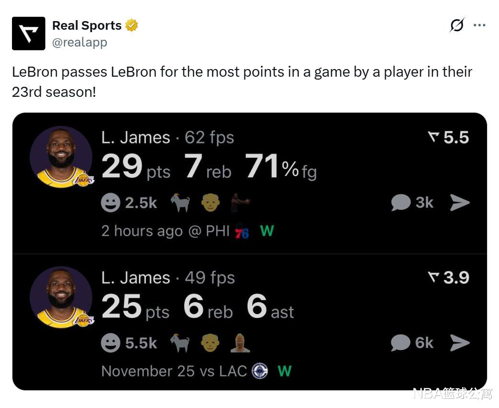Click the Grok icon beside the post menu
The image size is (499, 408).
pyautogui.click(x=457, y=25)
